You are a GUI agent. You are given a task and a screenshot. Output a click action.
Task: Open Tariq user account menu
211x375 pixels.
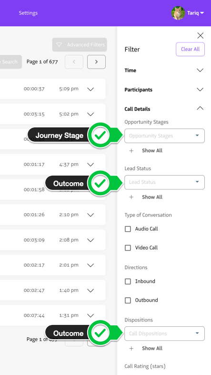[x=195, y=13]
